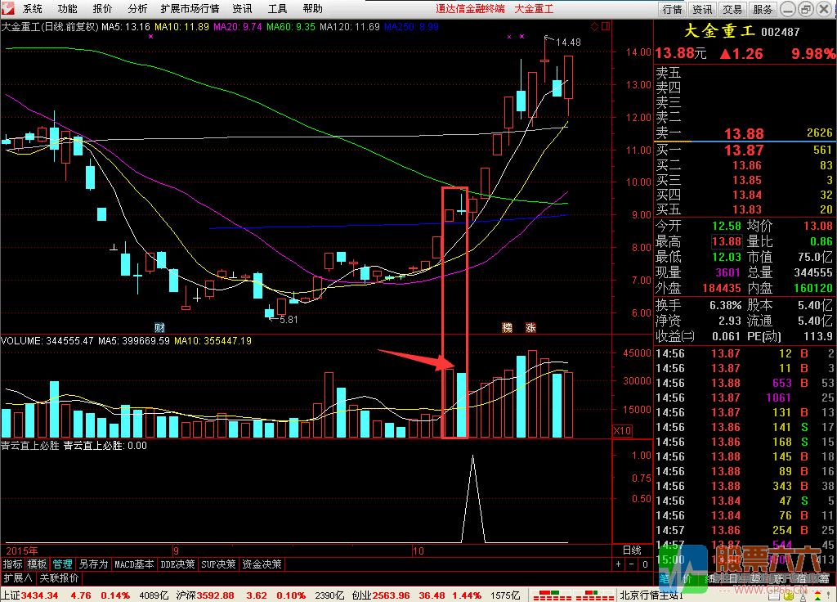
Task: Click the - zoom button below chart
Action: [632, 564]
